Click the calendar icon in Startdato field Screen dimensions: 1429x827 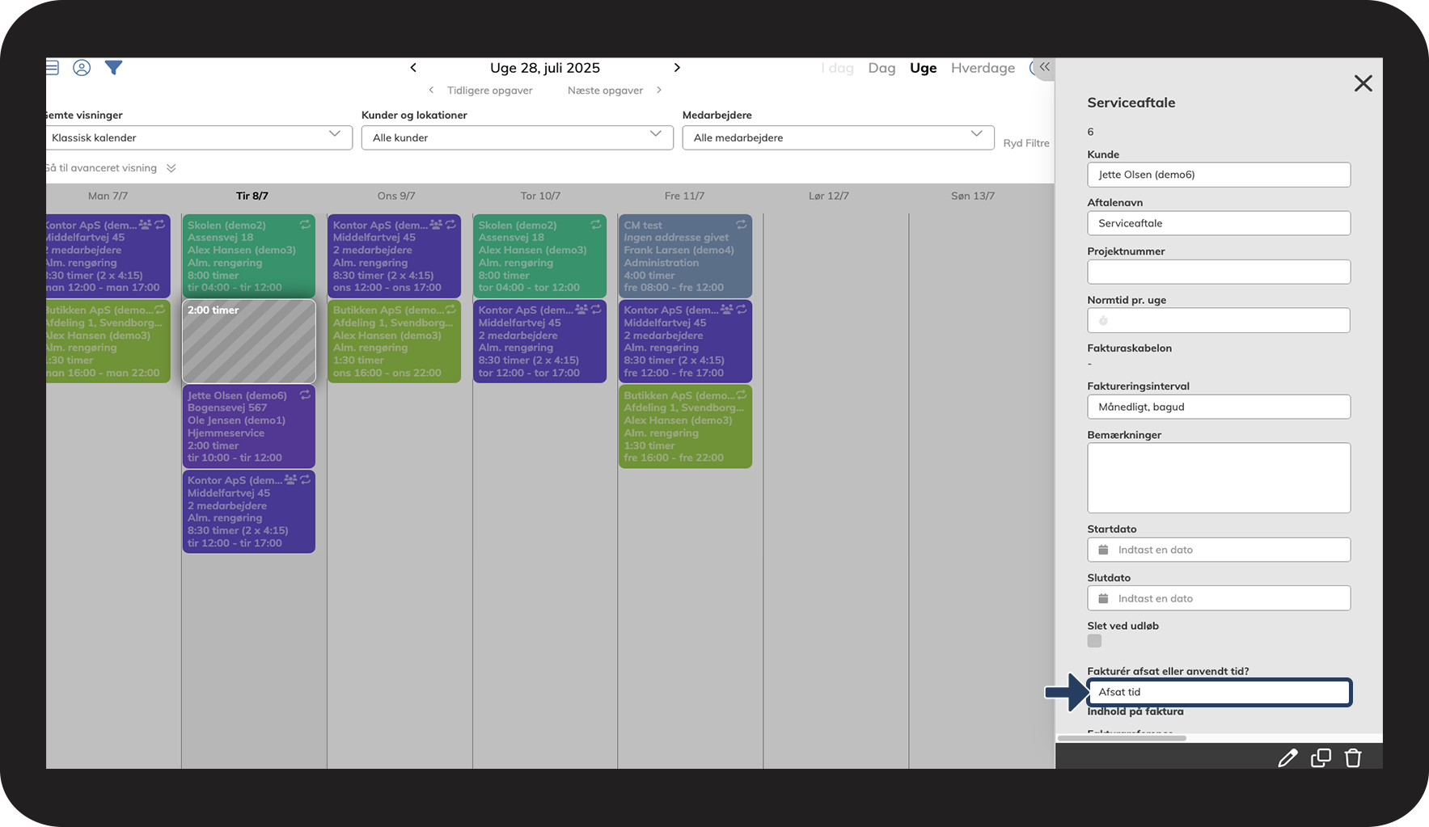(x=1103, y=550)
